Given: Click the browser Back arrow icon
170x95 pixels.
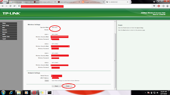Looking at the screenshot, I should [x=3, y=6].
